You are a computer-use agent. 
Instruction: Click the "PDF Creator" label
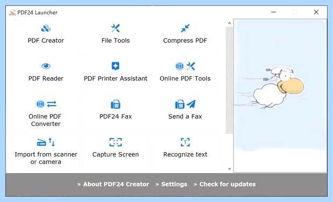[46, 41]
